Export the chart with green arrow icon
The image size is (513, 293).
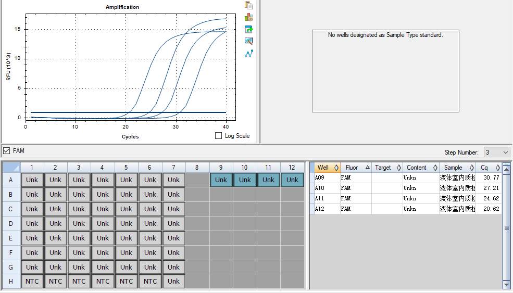(248, 30)
